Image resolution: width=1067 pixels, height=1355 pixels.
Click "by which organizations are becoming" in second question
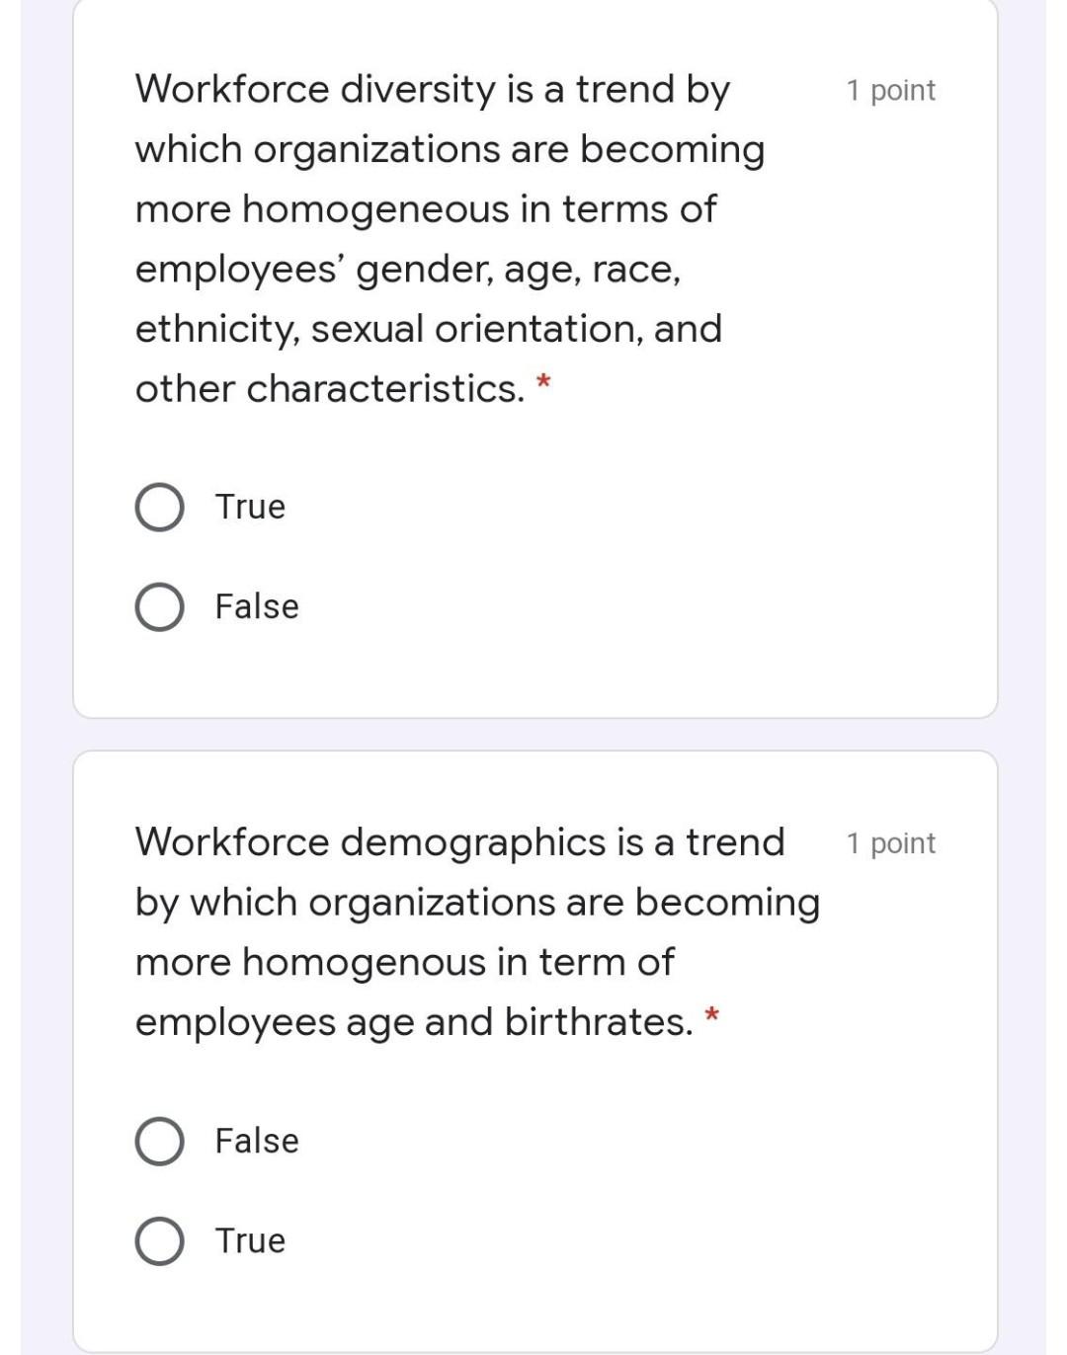point(477,903)
